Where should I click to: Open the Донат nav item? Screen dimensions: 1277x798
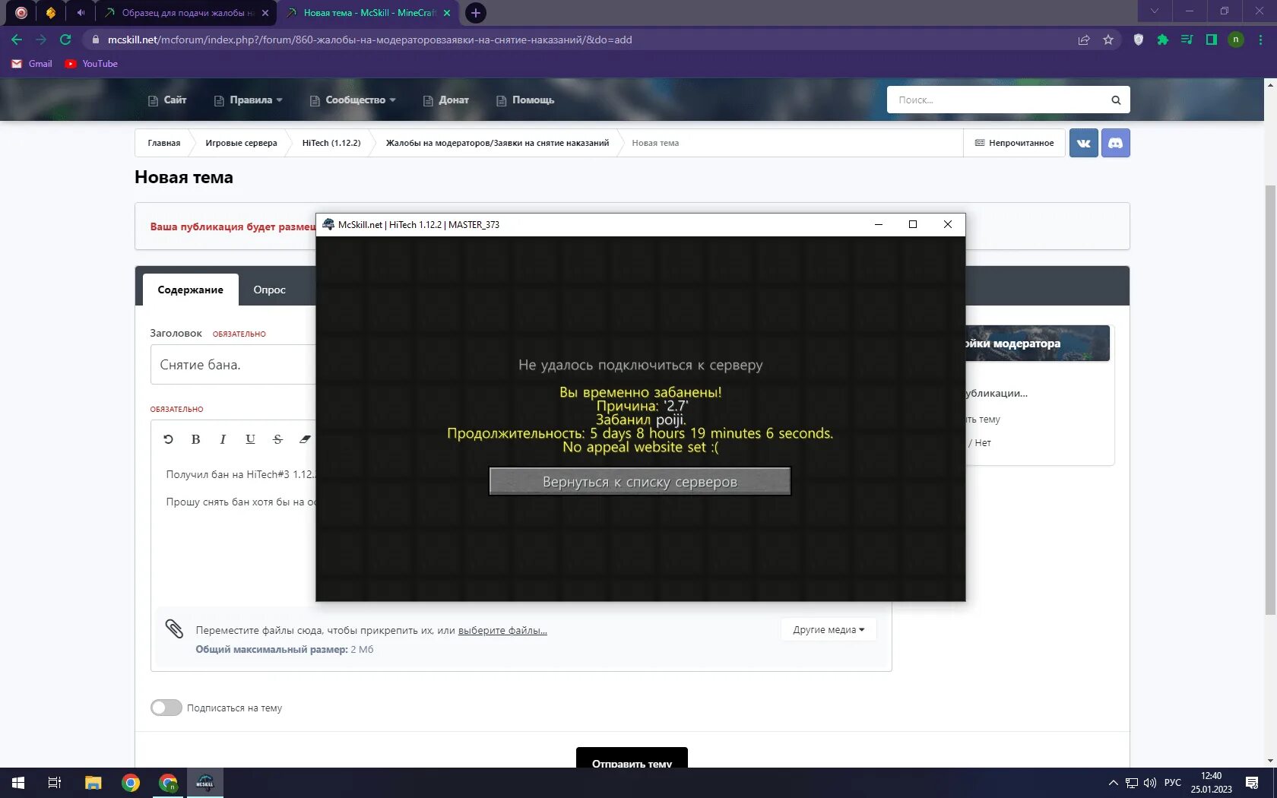446,100
